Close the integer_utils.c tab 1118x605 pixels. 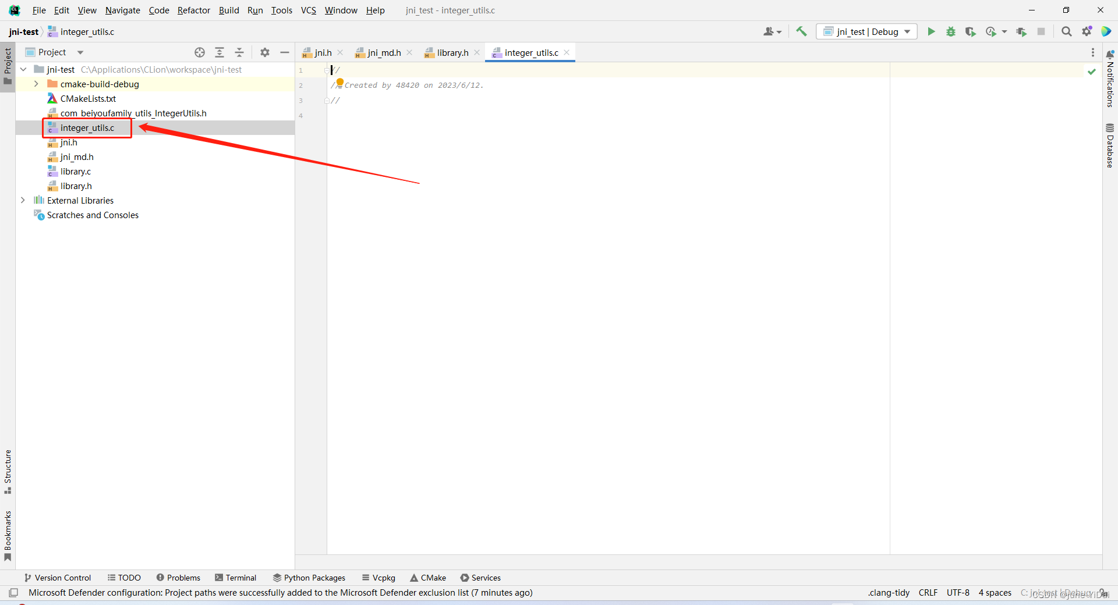tap(567, 52)
